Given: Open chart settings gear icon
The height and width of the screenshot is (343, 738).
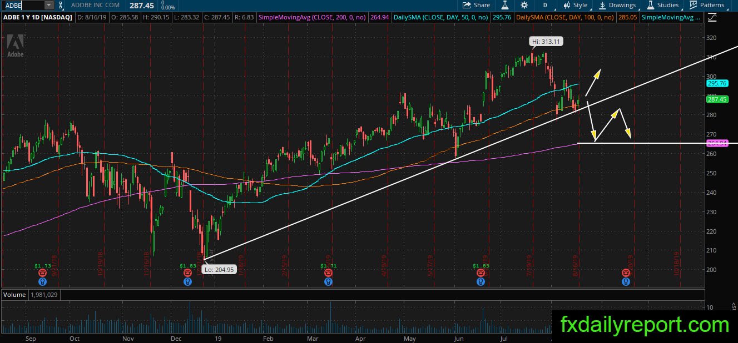Looking at the screenshot, I should [x=524, y=5].
